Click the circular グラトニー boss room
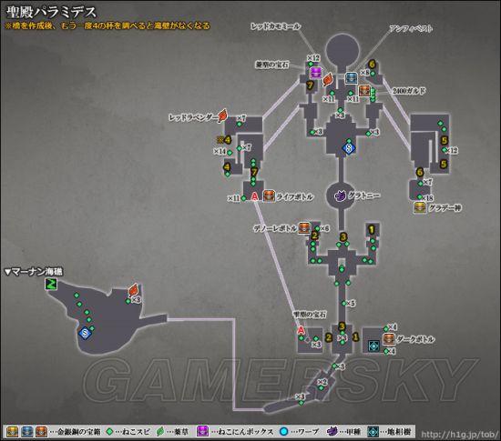The width and height of the screenshot is (501, 441). point(342,196)
